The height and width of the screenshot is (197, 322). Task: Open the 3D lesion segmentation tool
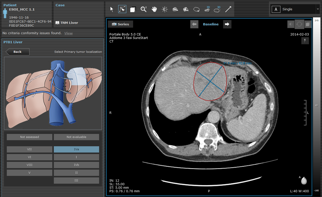pos(207,9)
